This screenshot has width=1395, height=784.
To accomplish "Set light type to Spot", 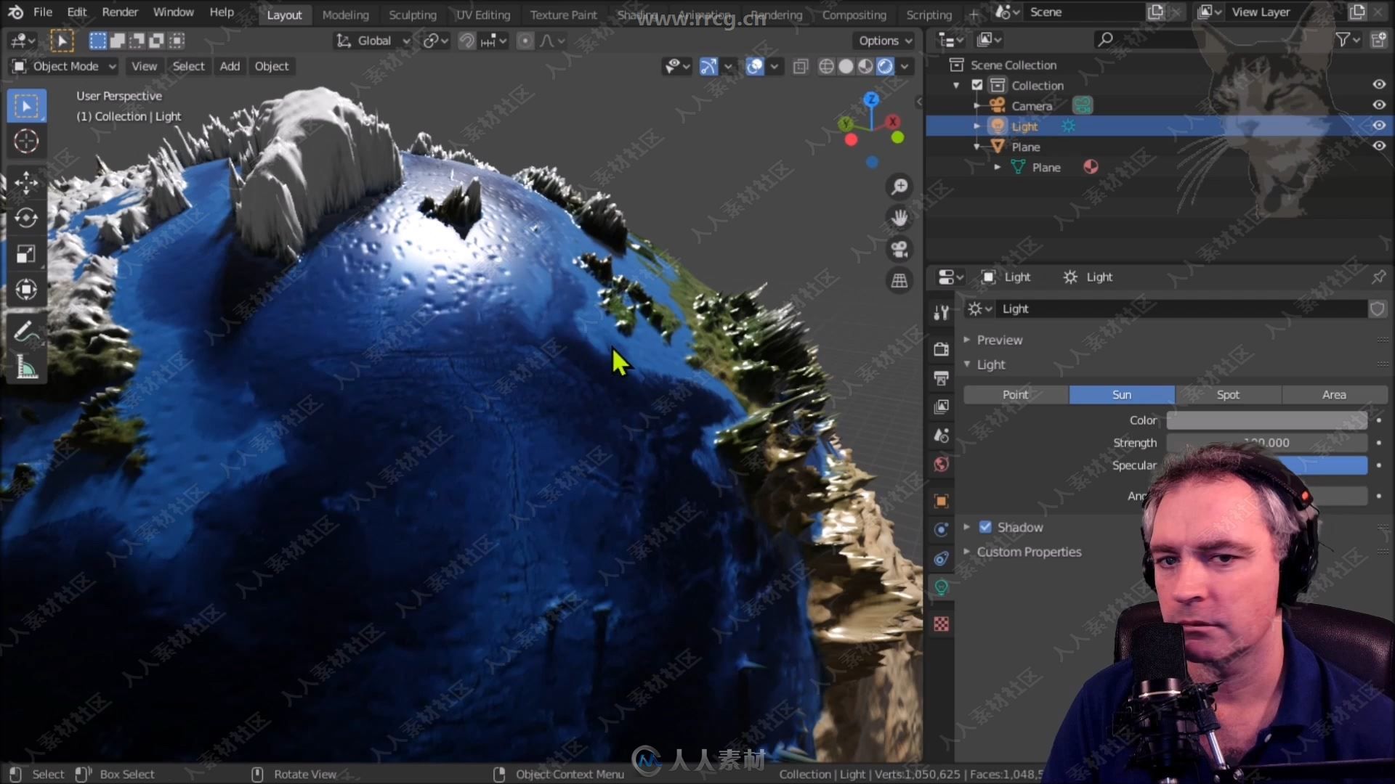I will click(1228, 395).
